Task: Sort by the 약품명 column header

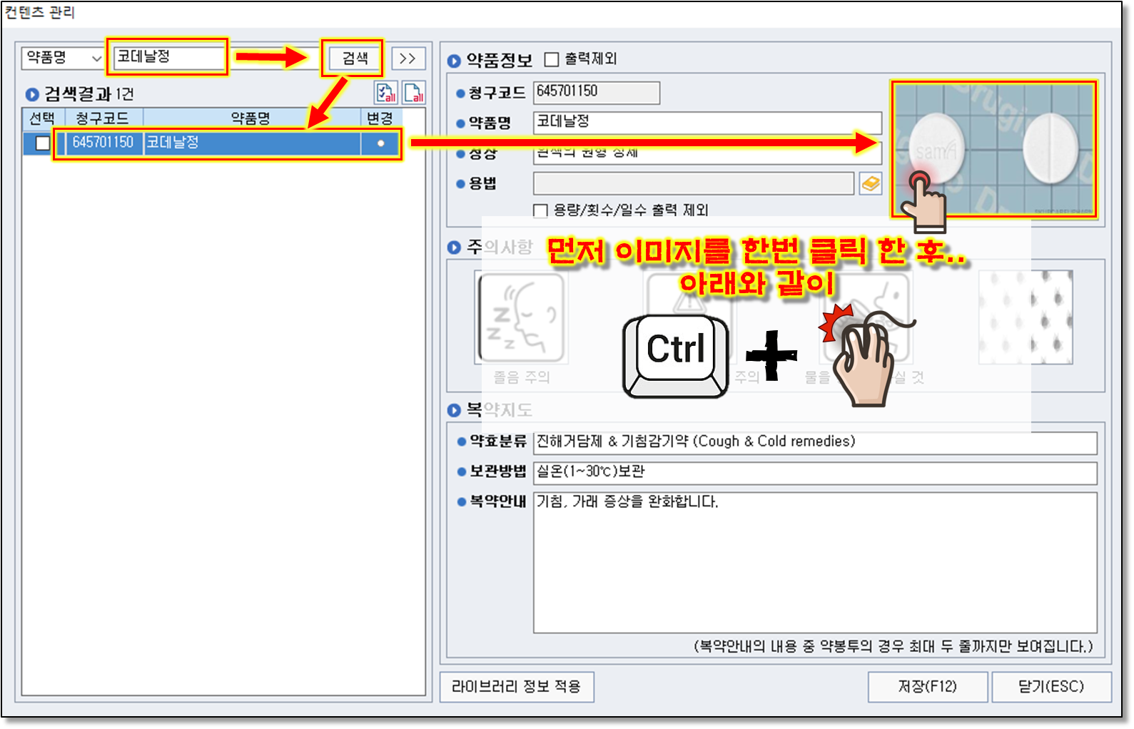Action: click(x=250, y=118)
